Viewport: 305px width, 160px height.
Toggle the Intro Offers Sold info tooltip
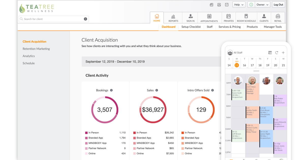point(212,90)
